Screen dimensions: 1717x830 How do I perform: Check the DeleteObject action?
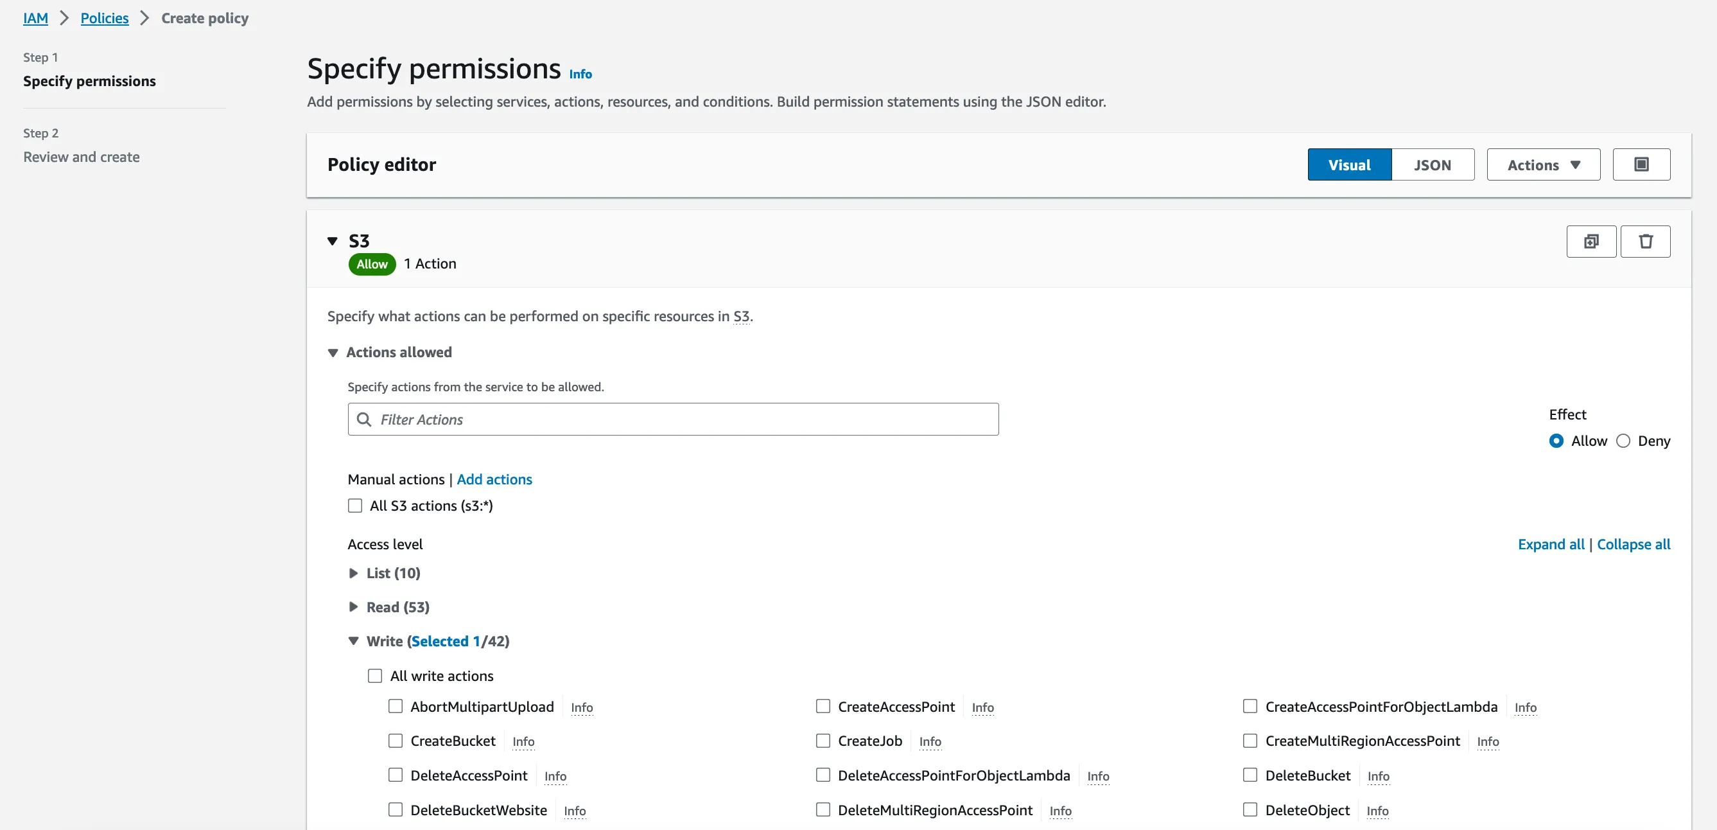pos(1250,810)
